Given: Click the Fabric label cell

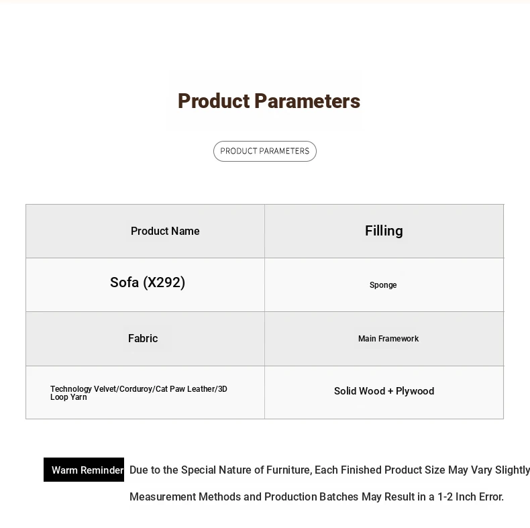Looking at the screenshot, I should pos(143,338).
